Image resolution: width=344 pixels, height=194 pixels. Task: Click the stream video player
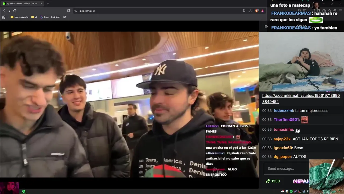tap(129, 105)
